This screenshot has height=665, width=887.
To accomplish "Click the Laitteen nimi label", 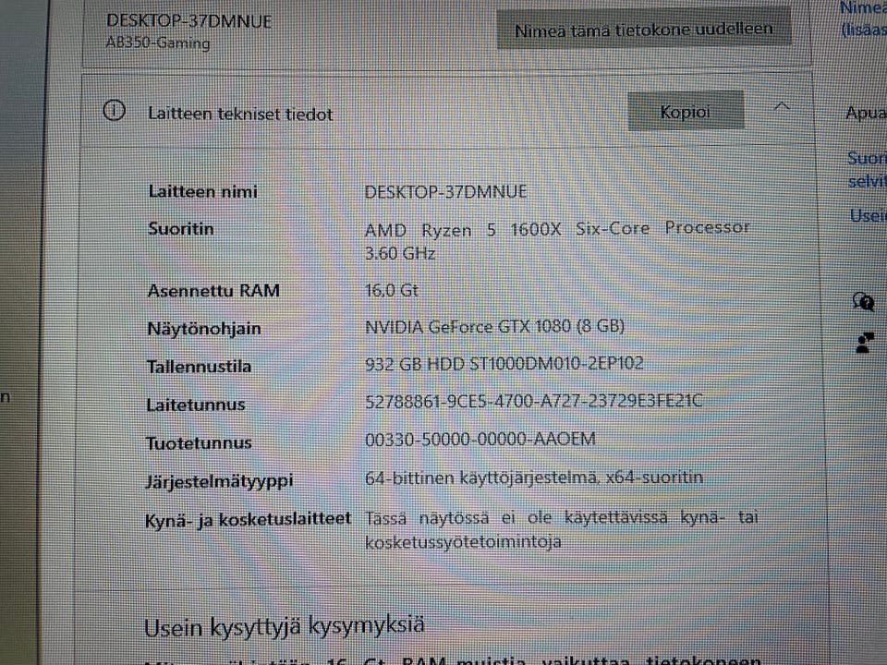I will [202, 192].
